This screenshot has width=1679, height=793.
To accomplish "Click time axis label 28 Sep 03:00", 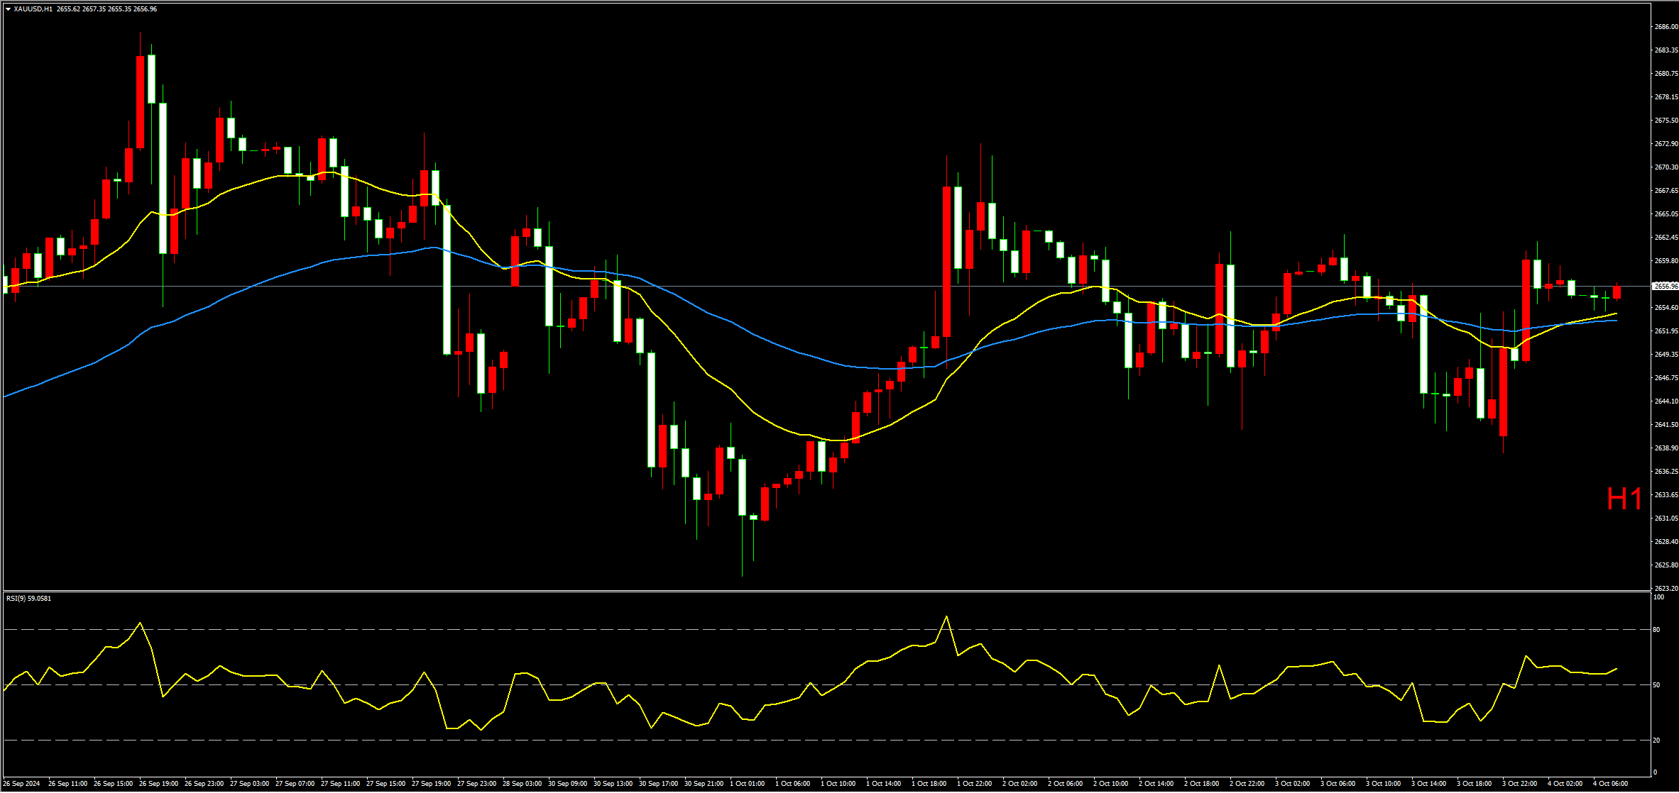I will [x=522, y=784].
